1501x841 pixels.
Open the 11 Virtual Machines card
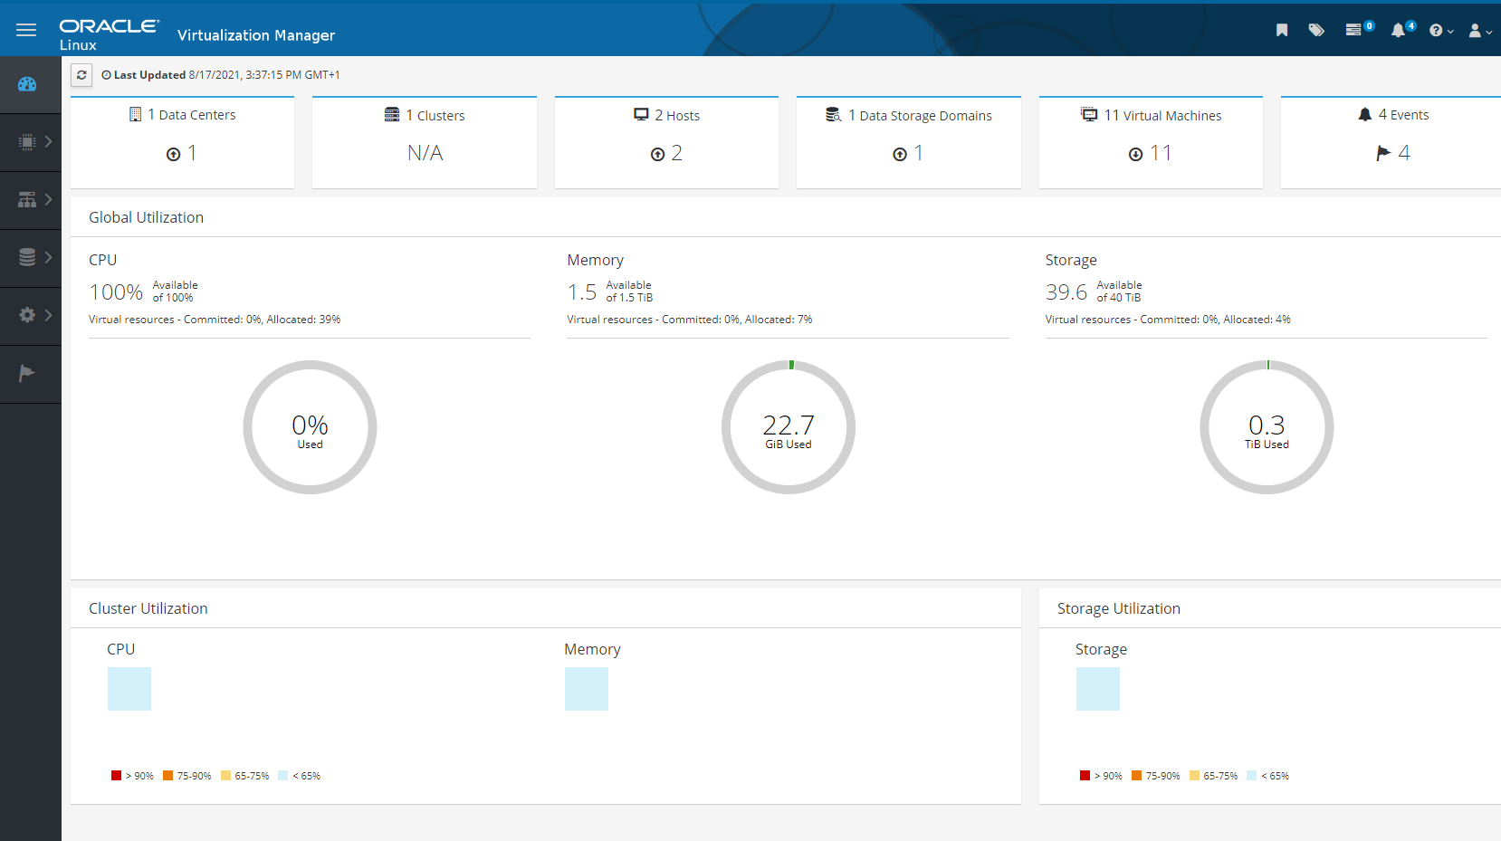coord(1150,142)
